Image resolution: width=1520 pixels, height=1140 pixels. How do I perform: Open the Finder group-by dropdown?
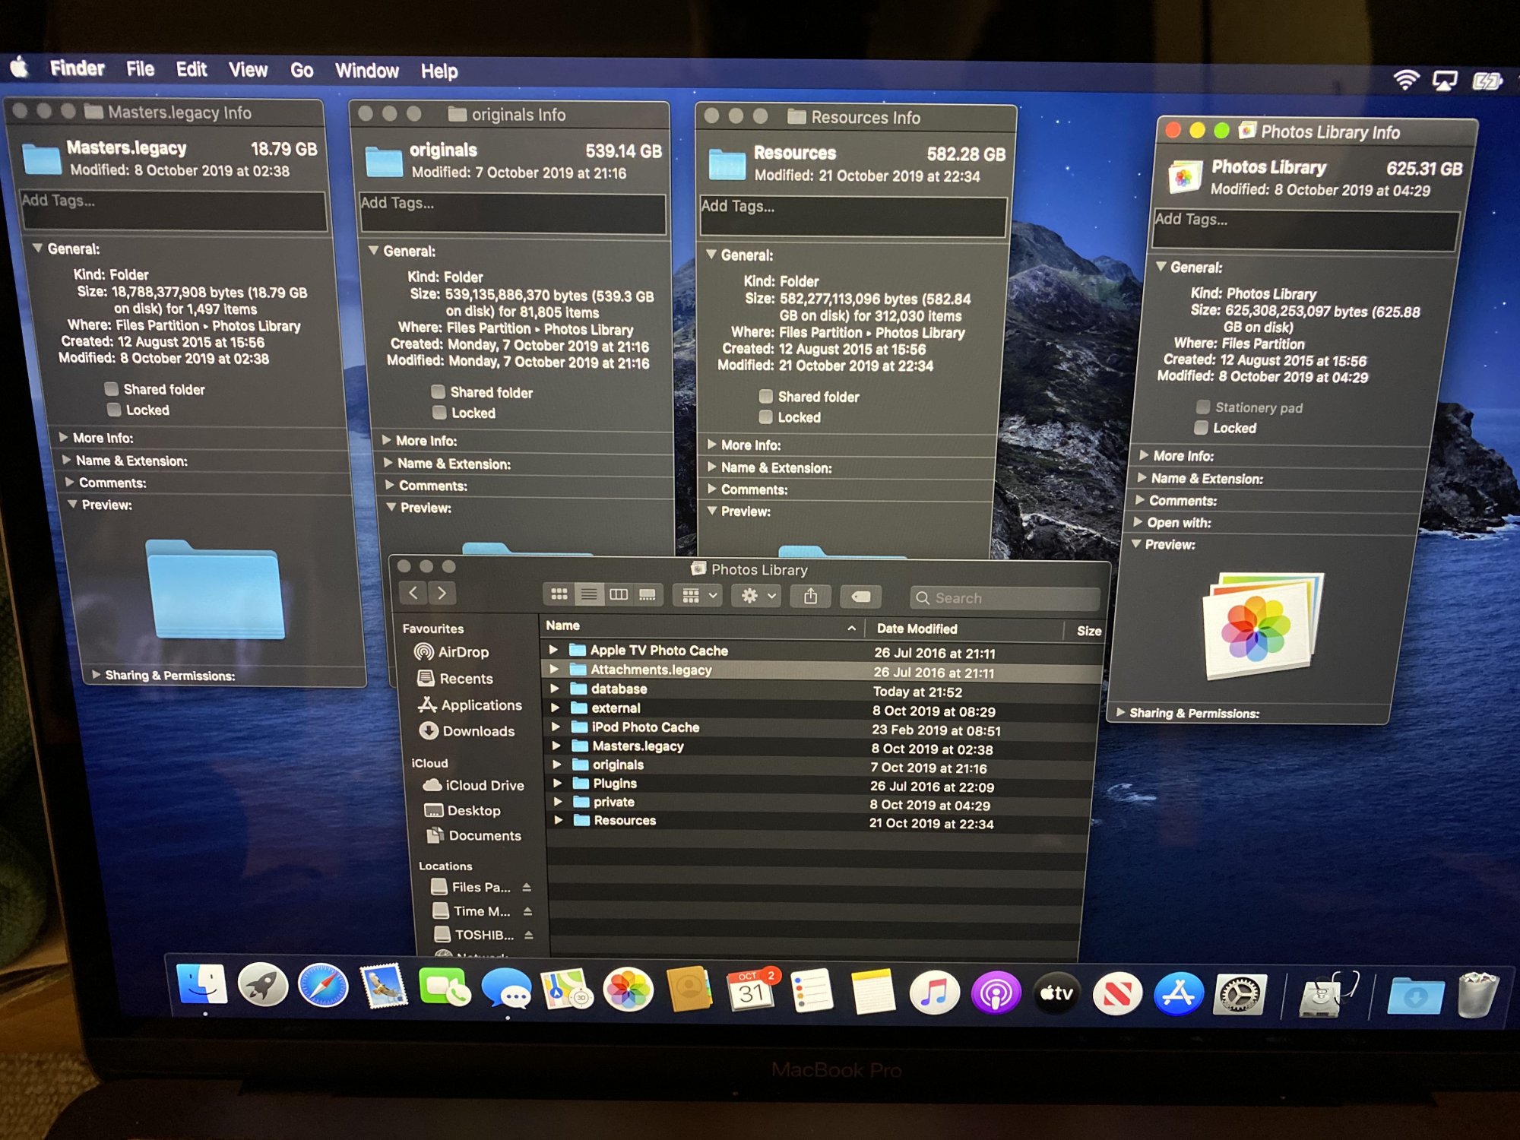698,596
